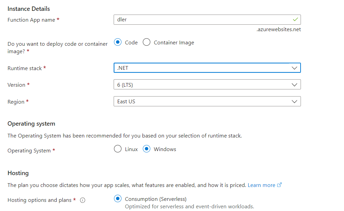344x211 pixels.
Task: Open the Region East US dropdown
Action: coord(207,102)
